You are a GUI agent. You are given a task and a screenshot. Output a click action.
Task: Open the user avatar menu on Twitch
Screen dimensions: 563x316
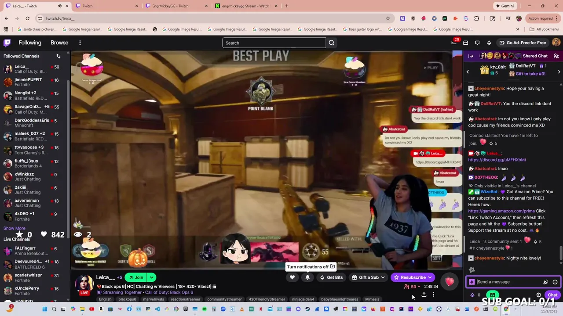556,42
